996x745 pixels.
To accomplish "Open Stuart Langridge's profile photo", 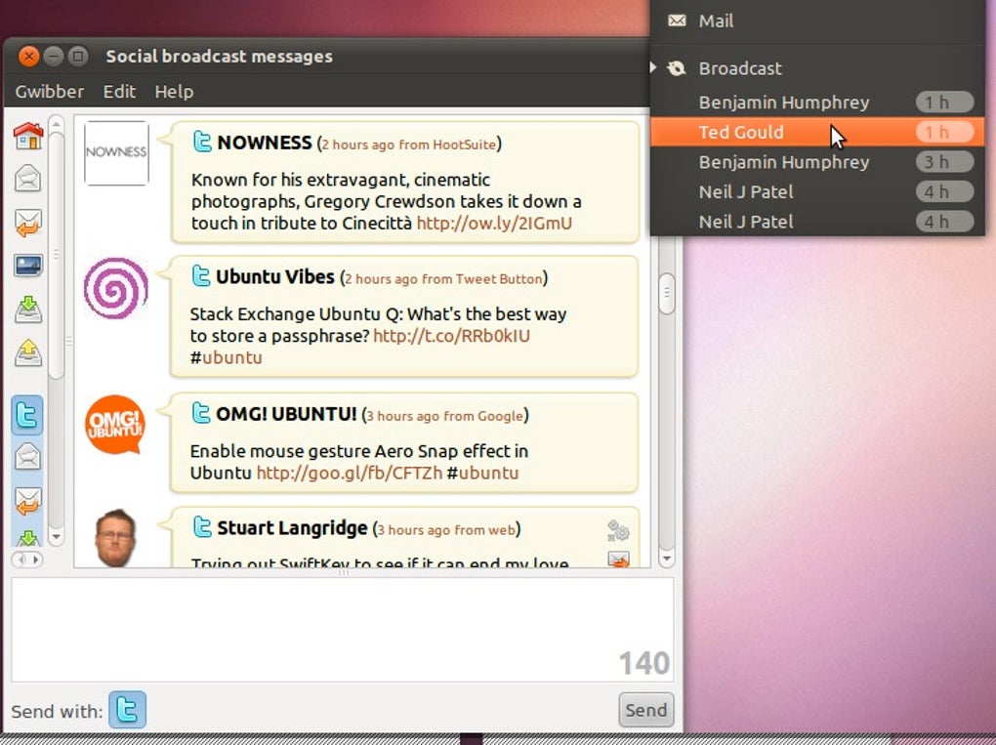I will tap(115, 537).
